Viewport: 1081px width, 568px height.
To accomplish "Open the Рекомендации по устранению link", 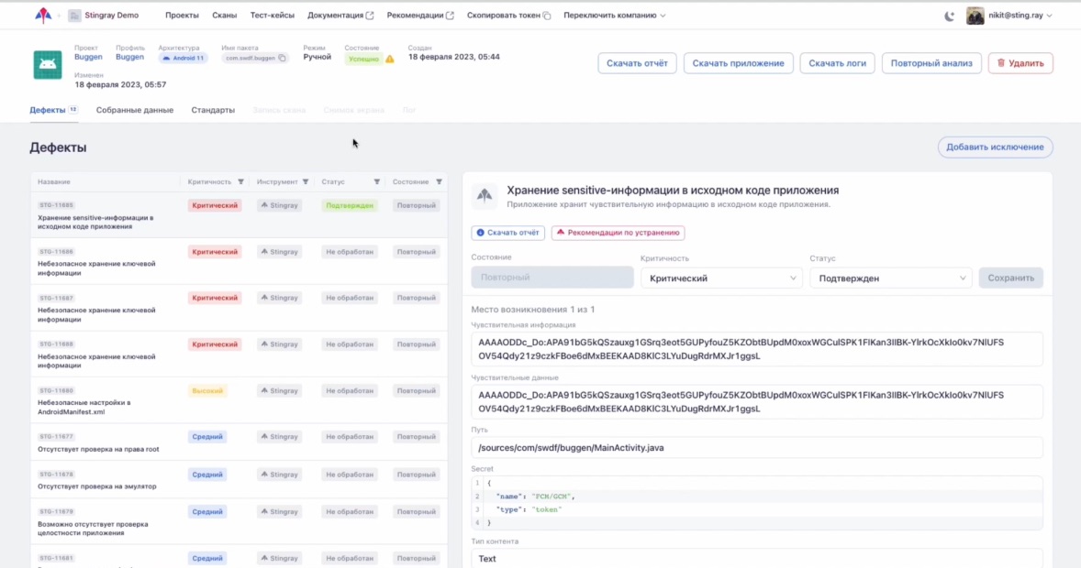I will 618,233.
